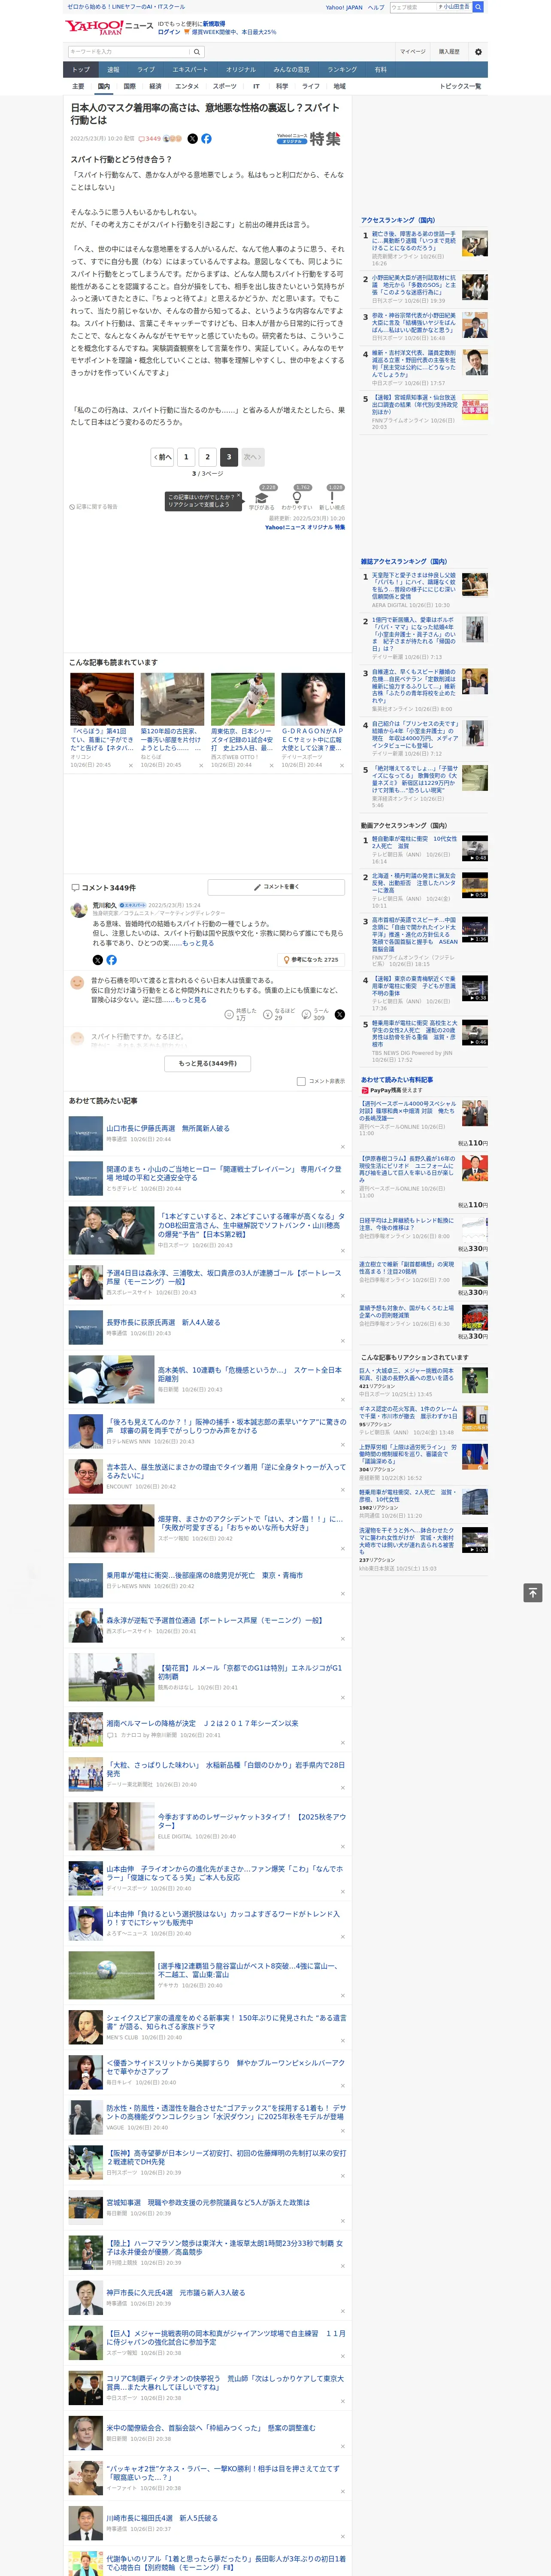551x2576 pixels.
Task: Click the うーん reaction face
Action: click(307, 1014)
